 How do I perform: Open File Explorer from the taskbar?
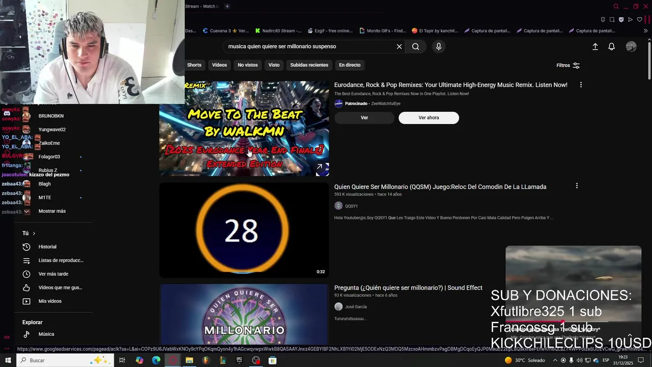pyautogui.click(x=189, y=360)
